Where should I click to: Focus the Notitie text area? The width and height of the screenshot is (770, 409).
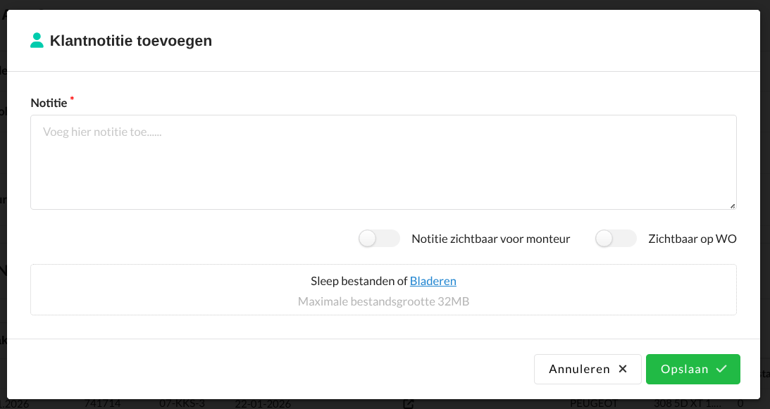click(x=383, y=162)
